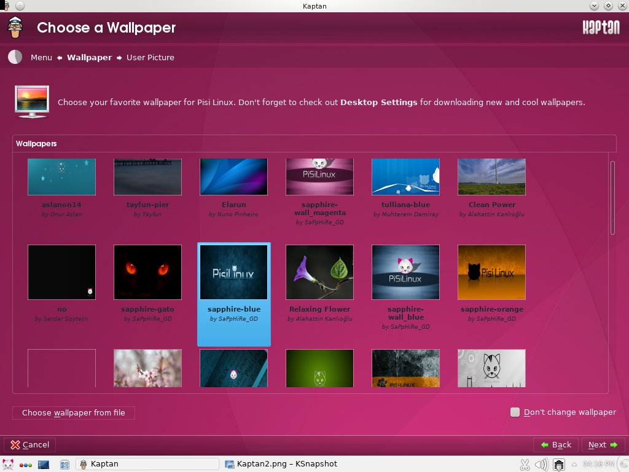The height and width of the screenshot is (472, 629).
Task: Click the three colored dots activity icon
Action: coord(26,464)
